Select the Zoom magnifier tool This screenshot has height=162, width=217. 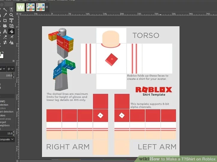click(x=11, y=15)
